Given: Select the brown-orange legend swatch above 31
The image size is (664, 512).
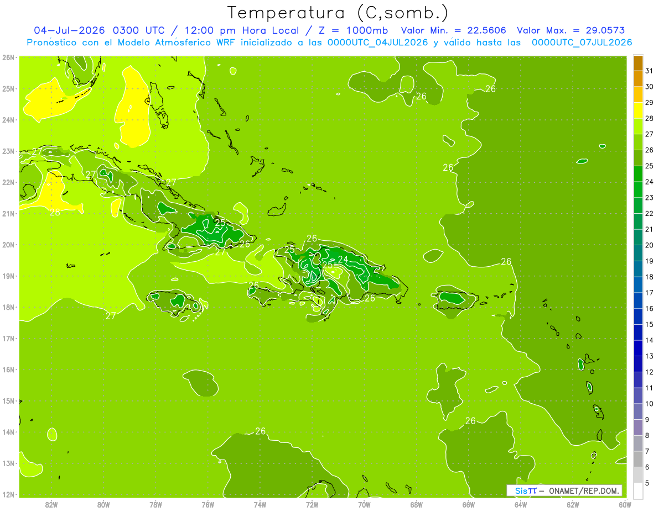Looking at the screenshot, I should point(638,63).
